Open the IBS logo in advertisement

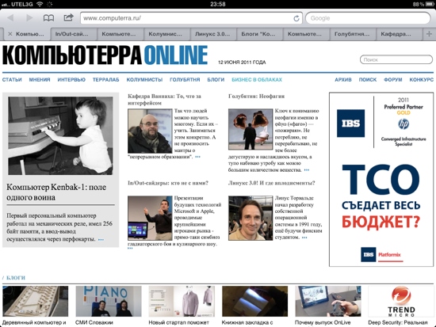pyautogui.click(x=350, y=123)
